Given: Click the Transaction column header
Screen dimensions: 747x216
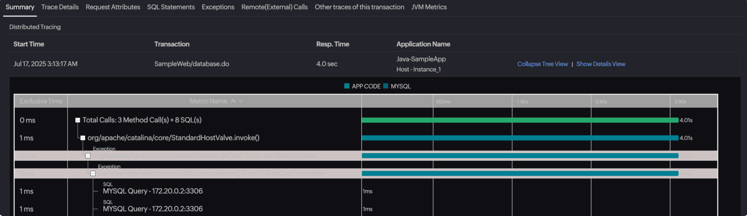Looking at the screenshot, I should pyautogui.click(x=172, y=44).
